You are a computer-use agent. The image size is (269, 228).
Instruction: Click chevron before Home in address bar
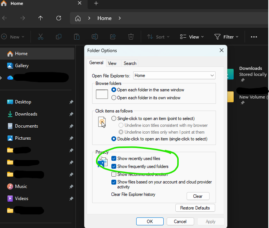tap(89, 18)
